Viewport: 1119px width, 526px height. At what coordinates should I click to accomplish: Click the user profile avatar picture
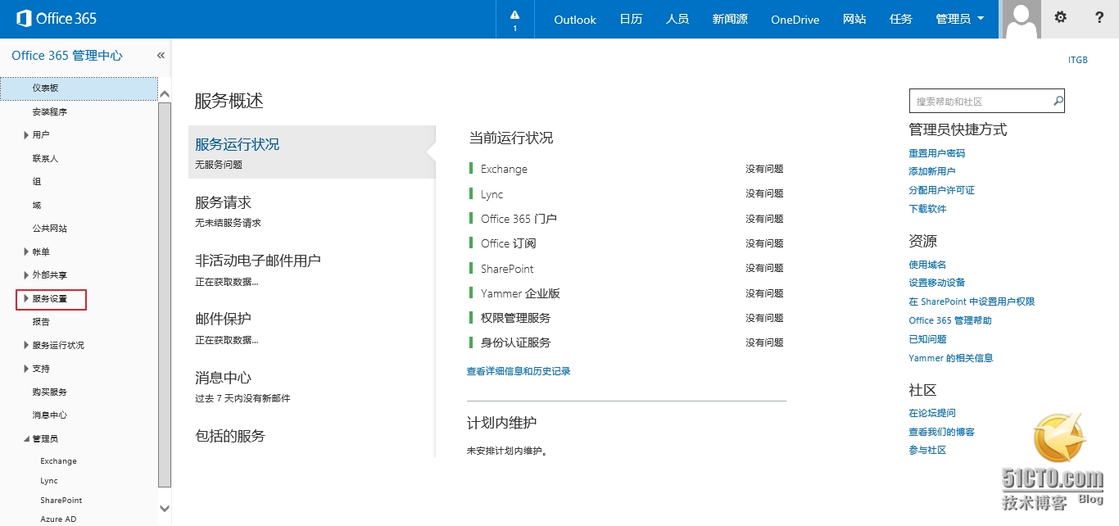(x=1022, y=19)
